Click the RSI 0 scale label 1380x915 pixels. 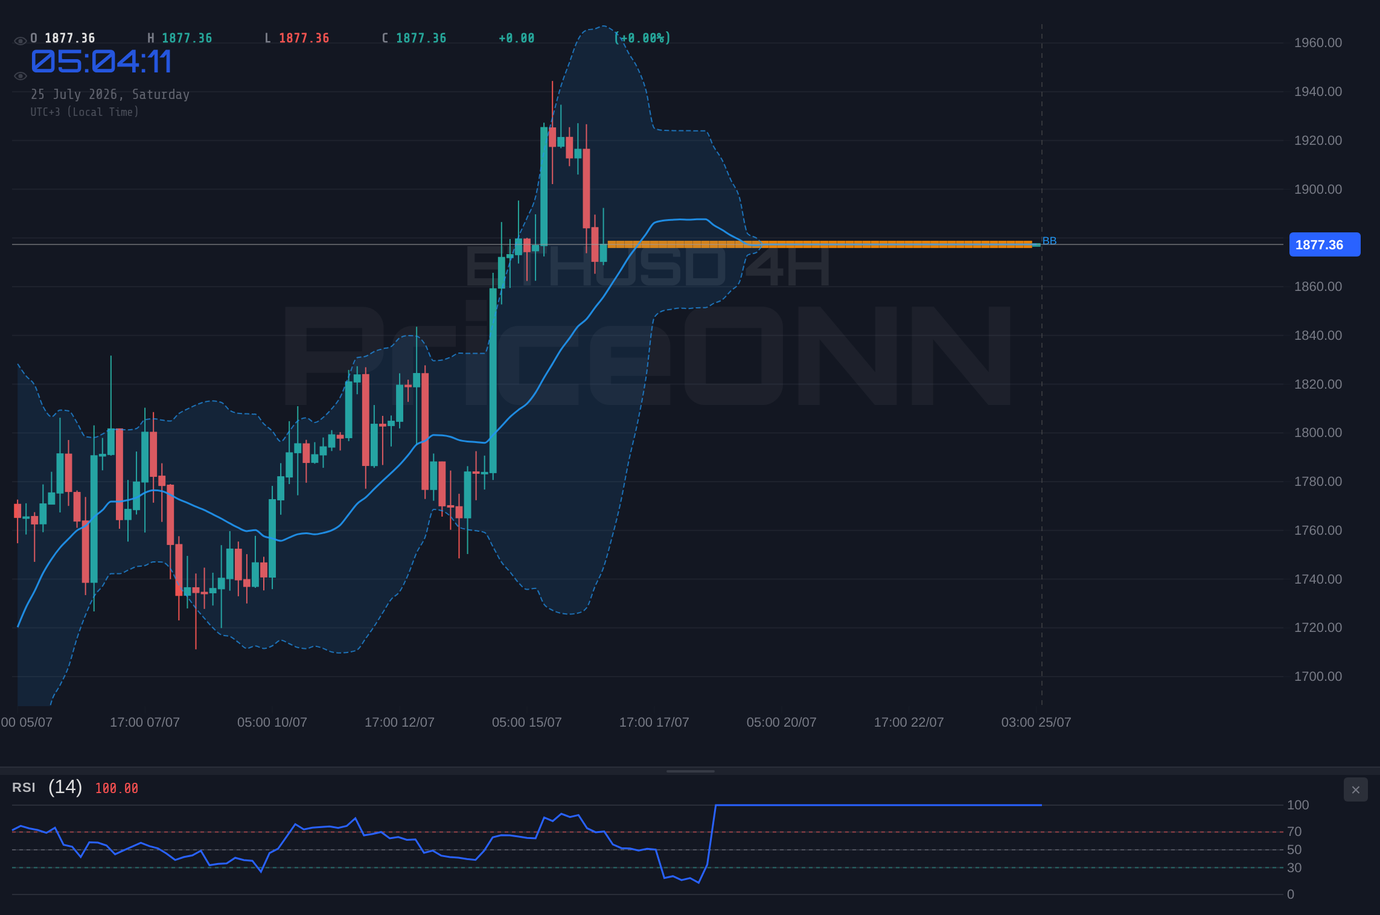pyautogui.click(x=1291, y=894)
